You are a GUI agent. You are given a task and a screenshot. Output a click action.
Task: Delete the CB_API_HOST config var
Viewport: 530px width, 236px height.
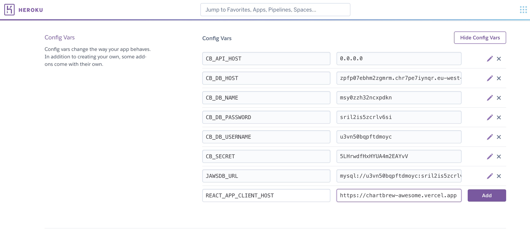tap(499, 59)
